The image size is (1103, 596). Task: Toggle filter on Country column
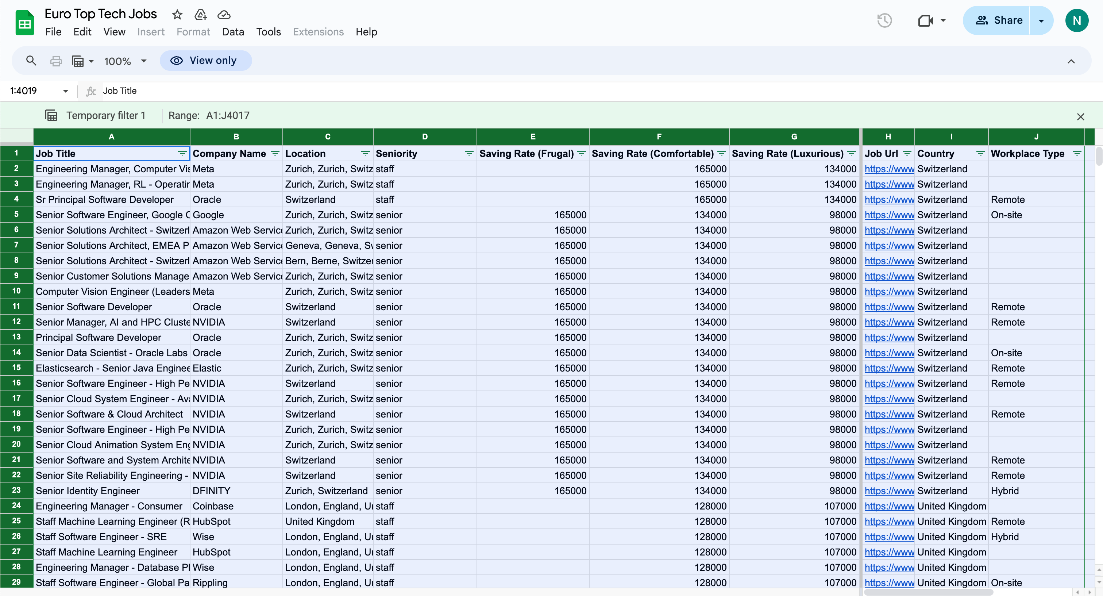(x=980, y=154)
